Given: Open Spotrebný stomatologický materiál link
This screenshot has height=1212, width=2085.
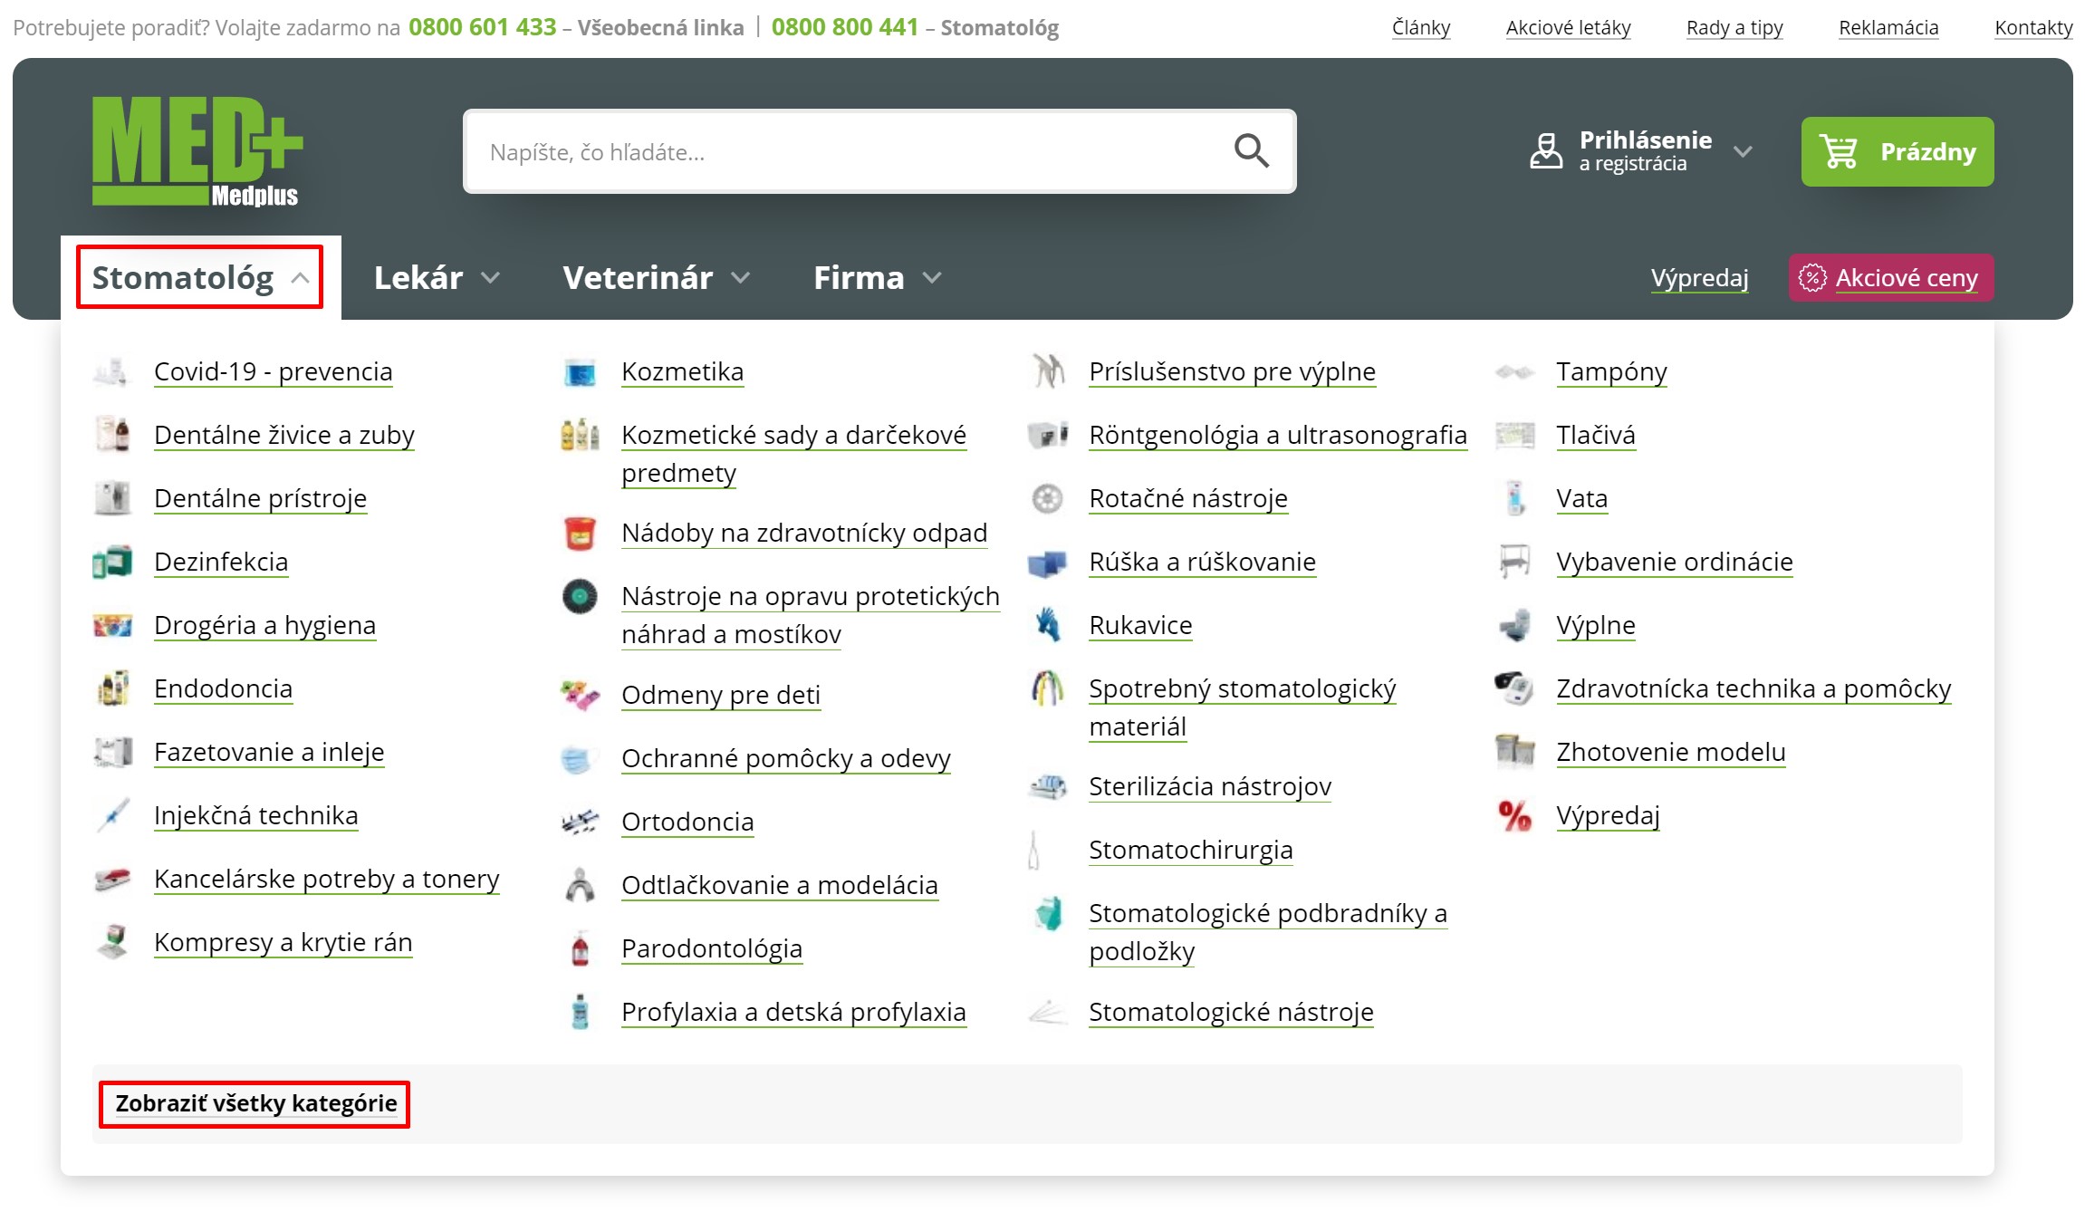Looking at the screenshot, I should pos(1243,707).
